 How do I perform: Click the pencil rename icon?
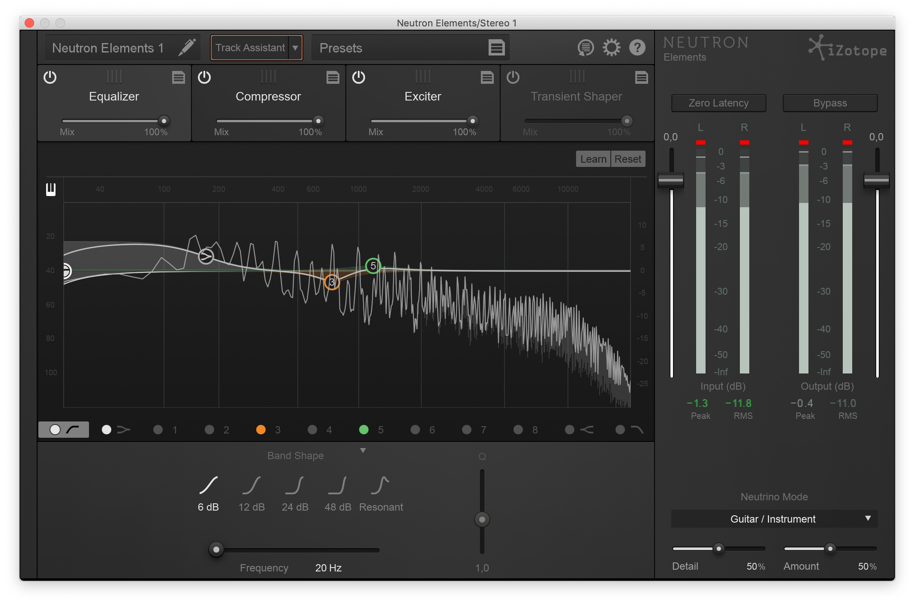tap(187, 47)
